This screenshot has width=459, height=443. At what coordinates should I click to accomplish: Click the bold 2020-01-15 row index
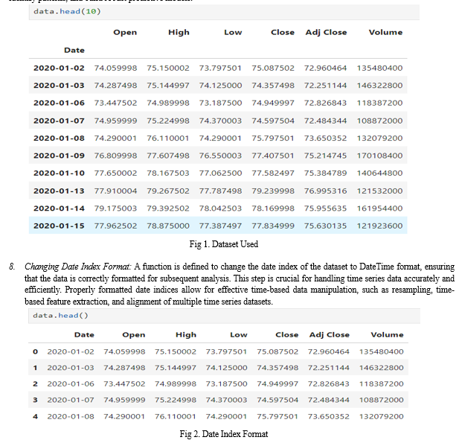(59, 226)
